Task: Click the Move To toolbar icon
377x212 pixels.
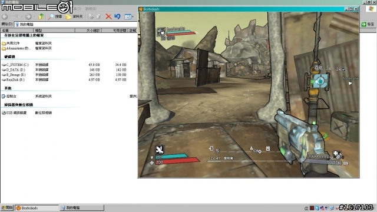Action: [x=91, y=16]
